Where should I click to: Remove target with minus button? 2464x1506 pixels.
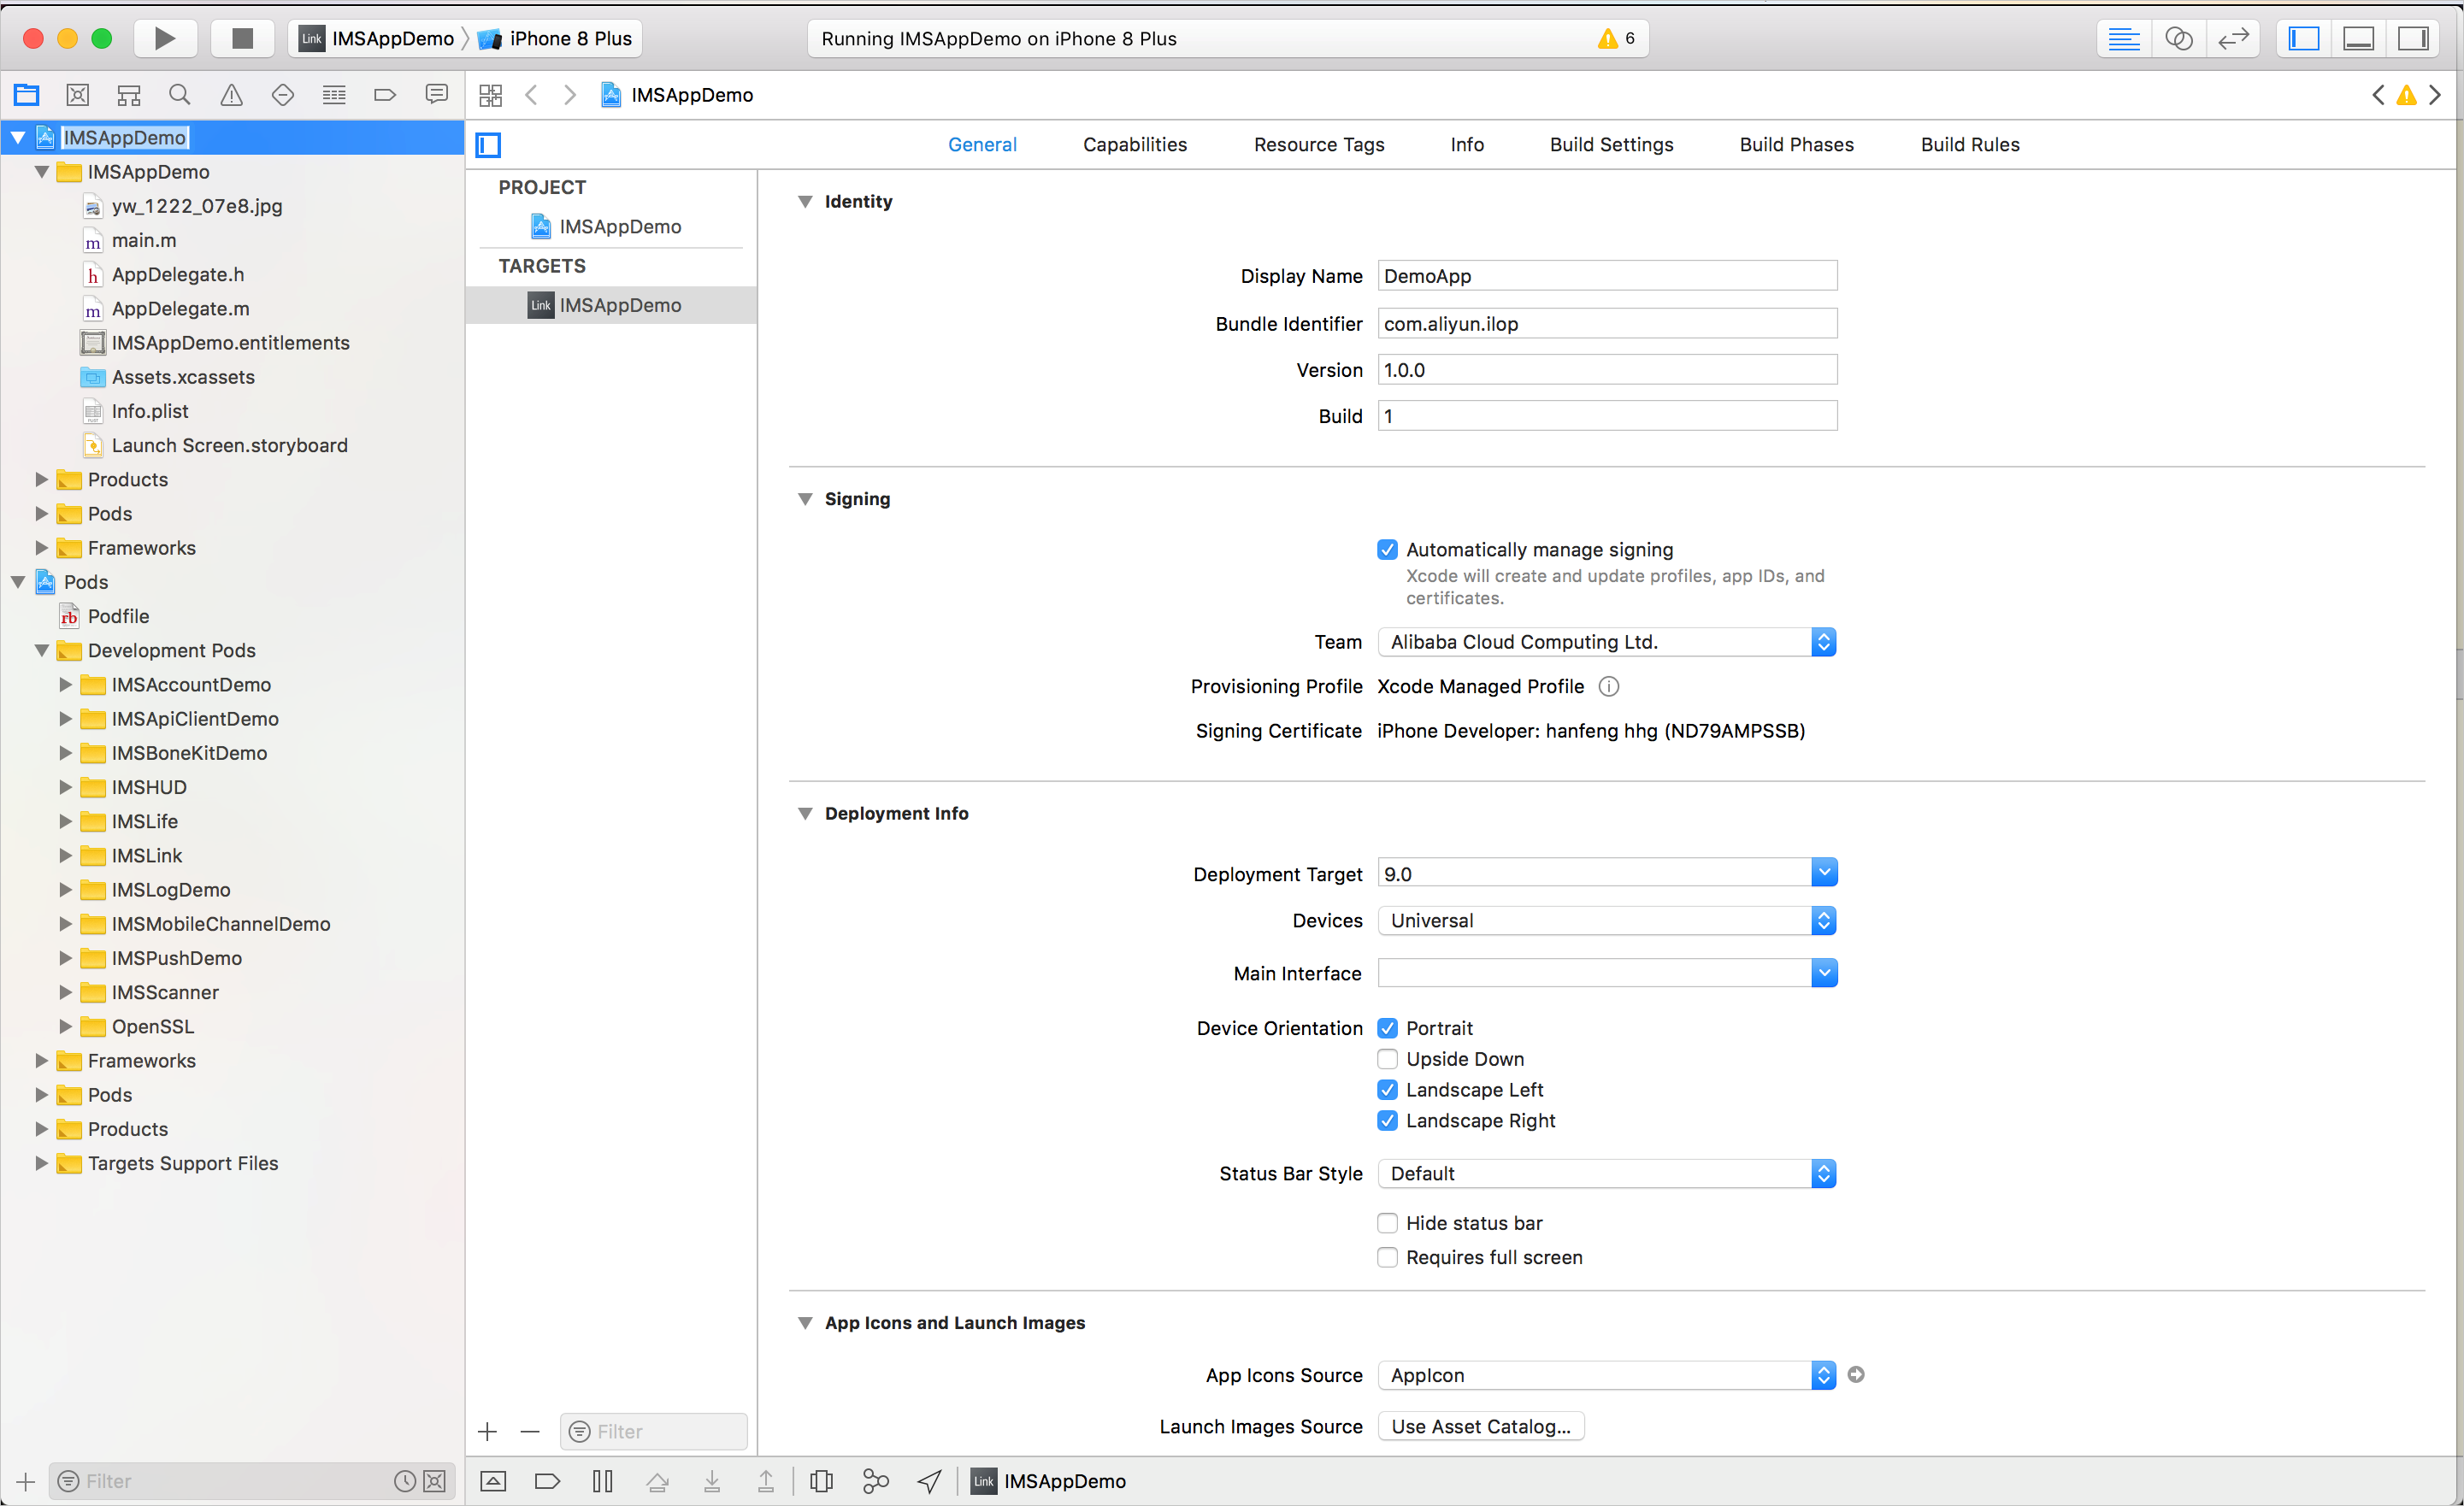(x=530, y=1431)
